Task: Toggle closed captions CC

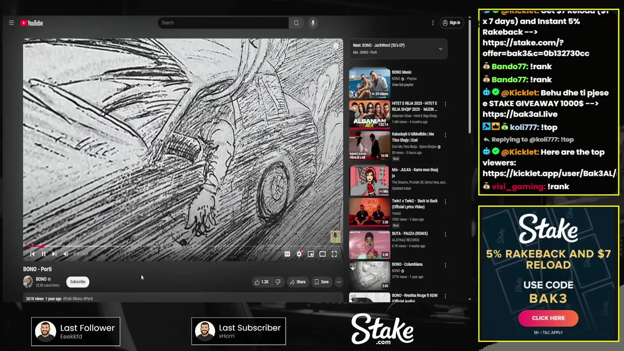Action: pos(287,254)
